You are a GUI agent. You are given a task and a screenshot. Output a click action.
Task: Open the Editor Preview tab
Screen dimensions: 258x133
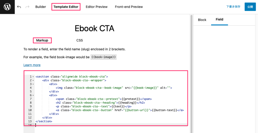[x=96, y=7]
